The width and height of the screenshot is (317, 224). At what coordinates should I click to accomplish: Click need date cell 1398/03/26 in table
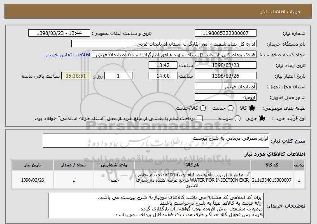click(33, 180)
